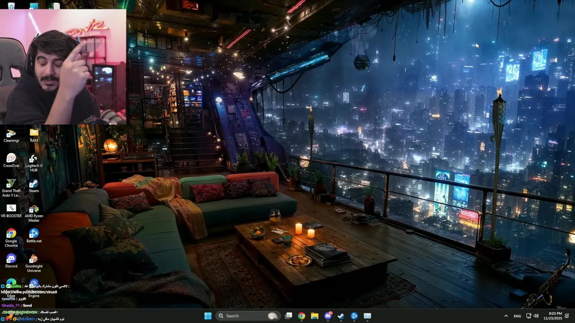
Task: Open the Windows Start menu
Action: tap(208, 316)
